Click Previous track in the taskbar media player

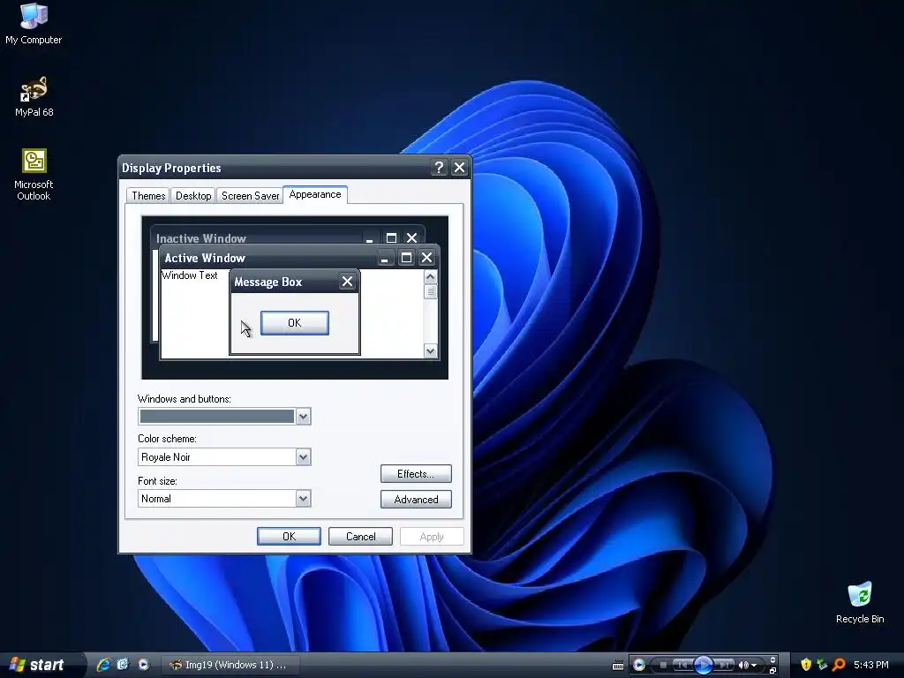(682, 665)
